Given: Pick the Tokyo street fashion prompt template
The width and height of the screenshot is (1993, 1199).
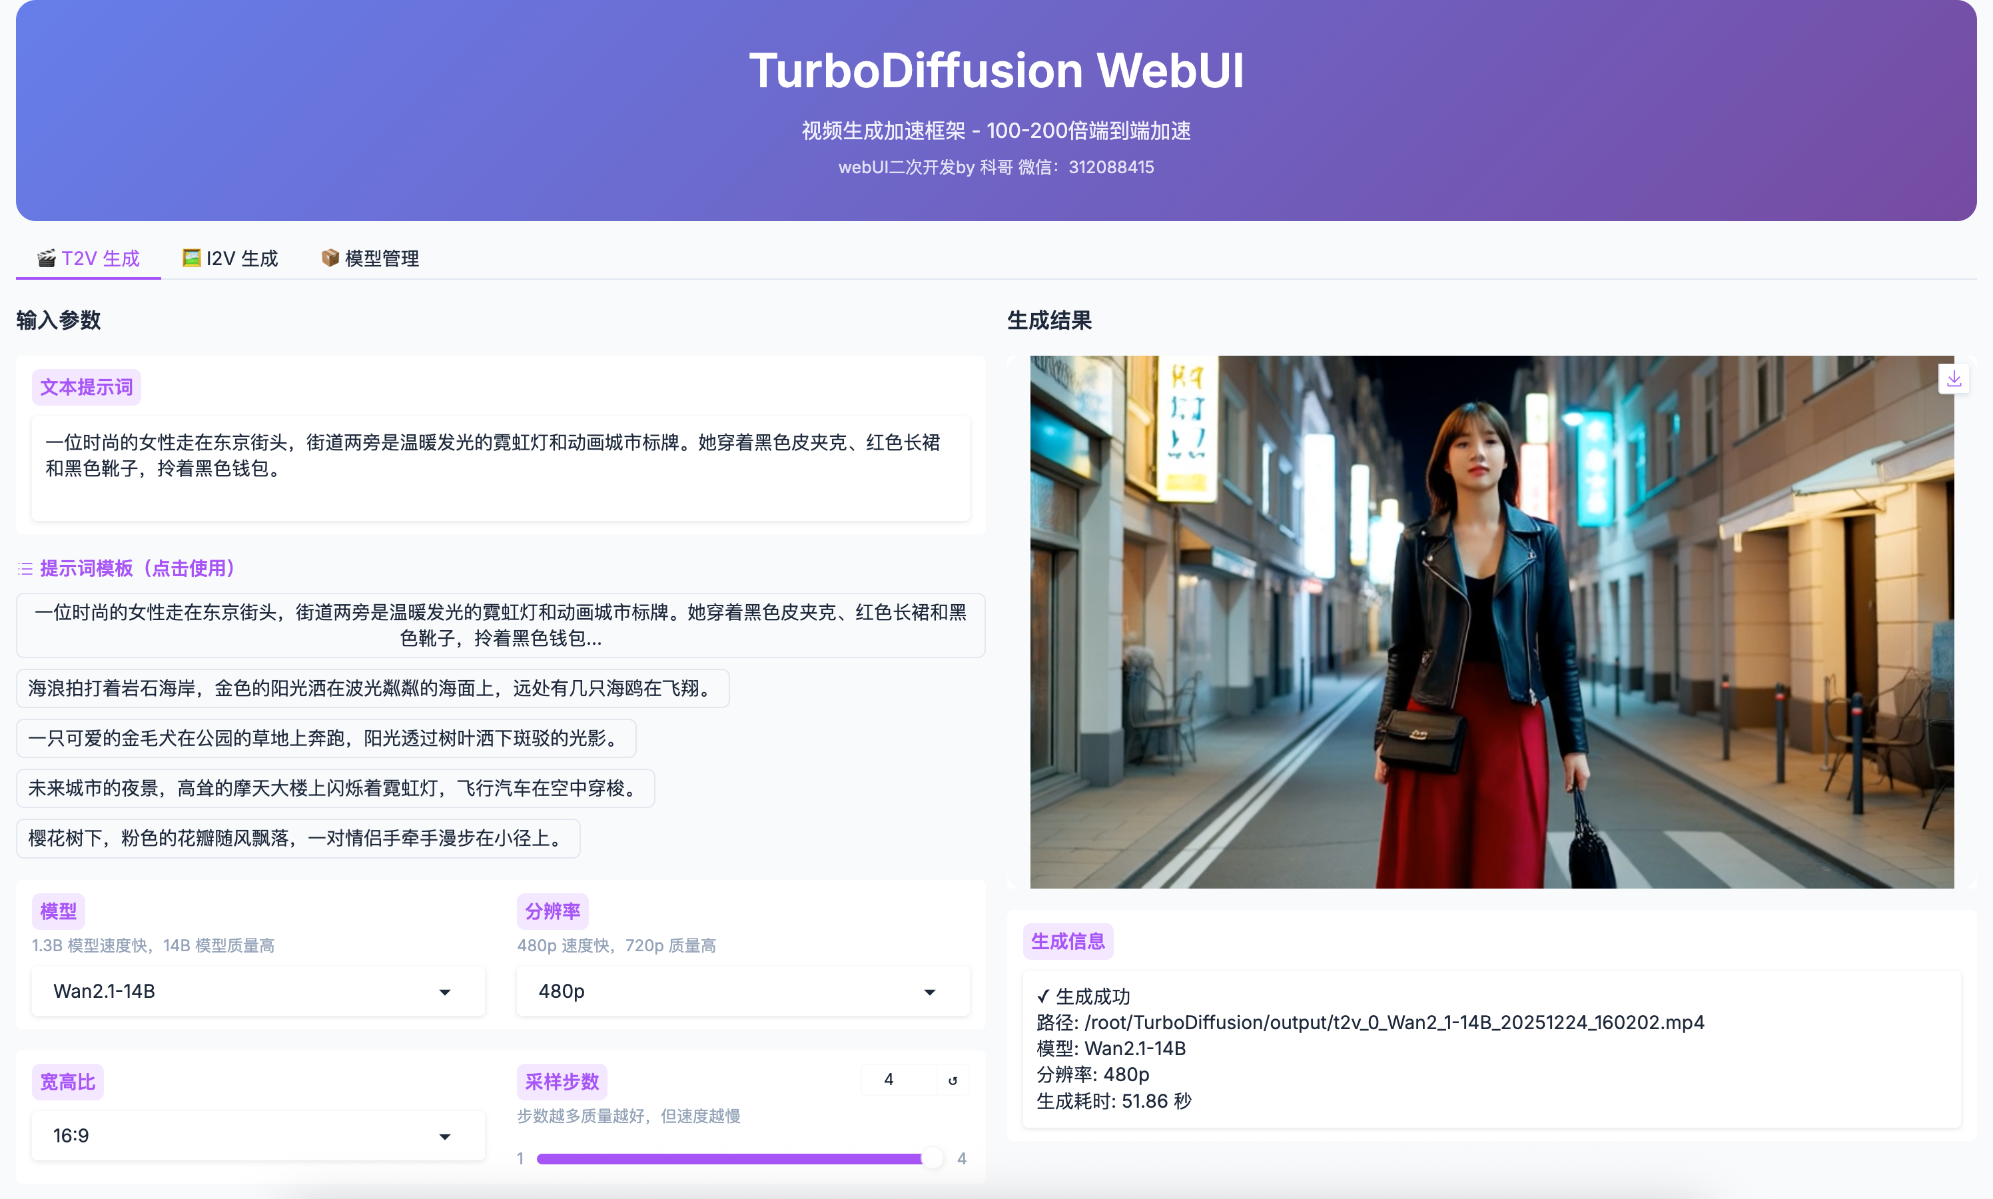Looking at the screenshot, I should click(500, 625).
